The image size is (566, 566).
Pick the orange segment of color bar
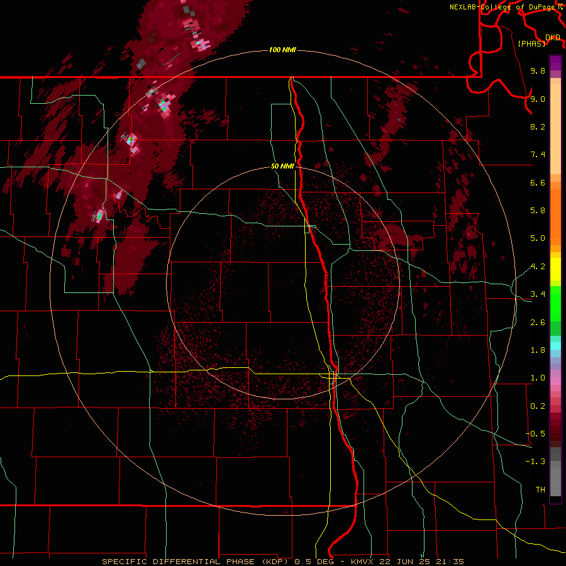point(555,218)
